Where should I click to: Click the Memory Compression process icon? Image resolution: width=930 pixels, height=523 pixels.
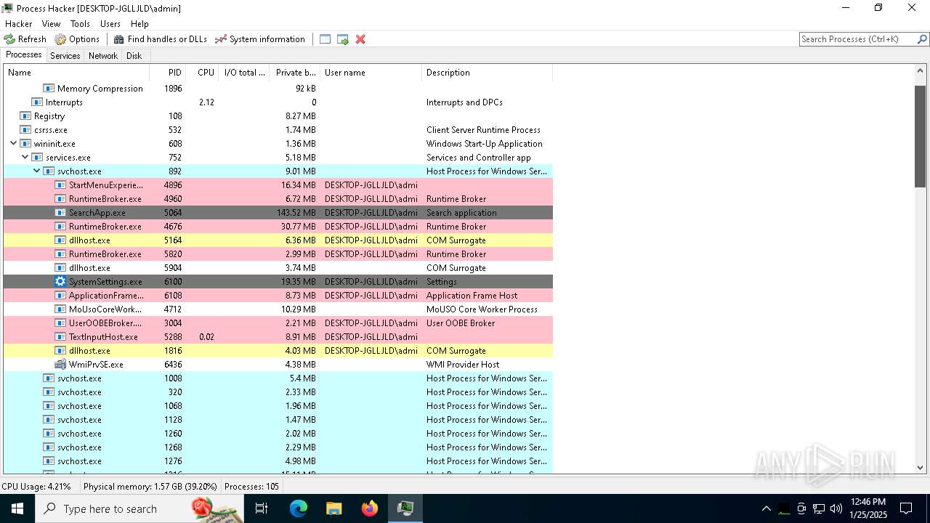pos(49,89)
